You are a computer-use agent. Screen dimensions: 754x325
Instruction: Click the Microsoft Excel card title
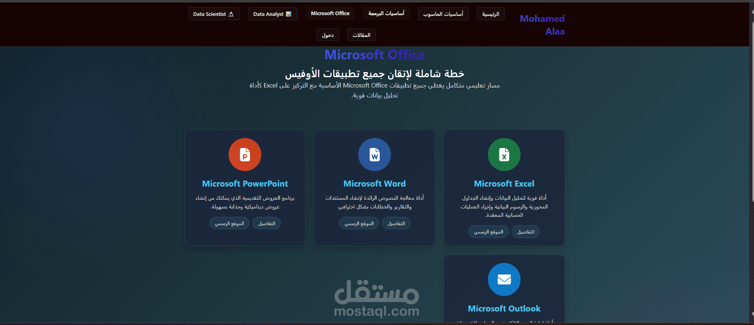[x=504, y=184]
